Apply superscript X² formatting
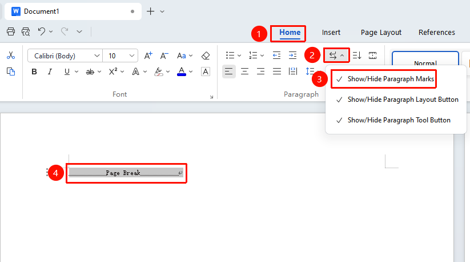 (x=113, y=72)
